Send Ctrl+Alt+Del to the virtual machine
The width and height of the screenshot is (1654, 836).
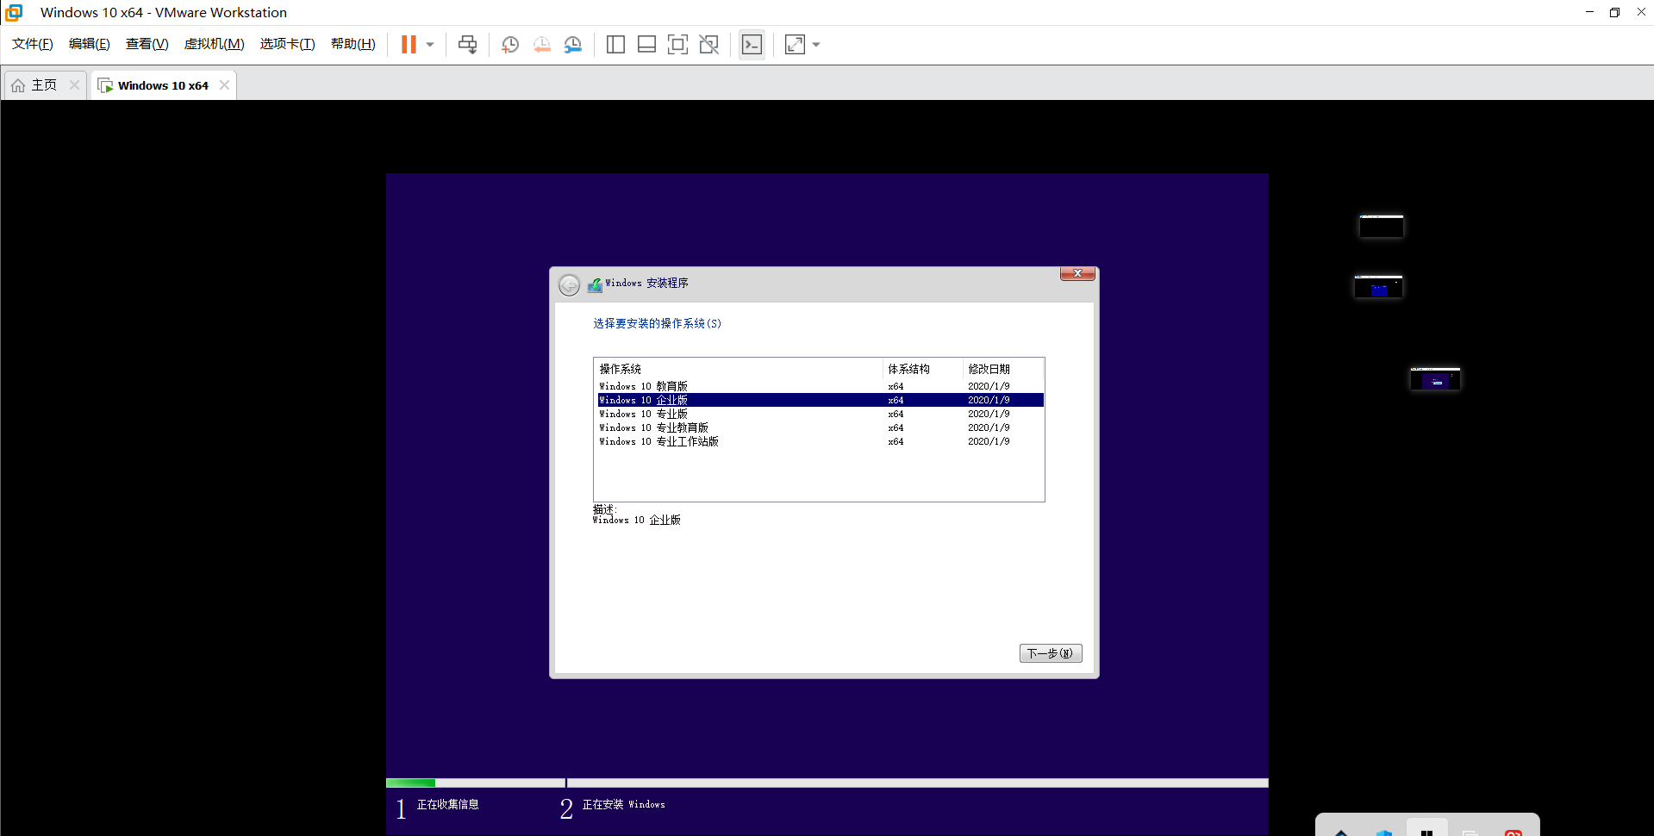pos(467,45)
